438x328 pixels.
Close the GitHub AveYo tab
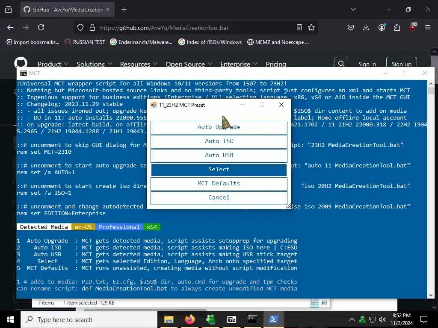pos(108,9)
